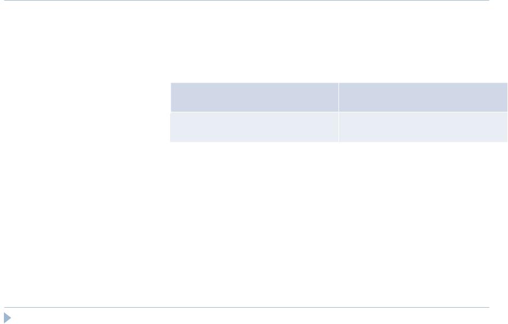Select the right light-blue body cell
Viewport: 508px width, 324px height.
[423, 127]
